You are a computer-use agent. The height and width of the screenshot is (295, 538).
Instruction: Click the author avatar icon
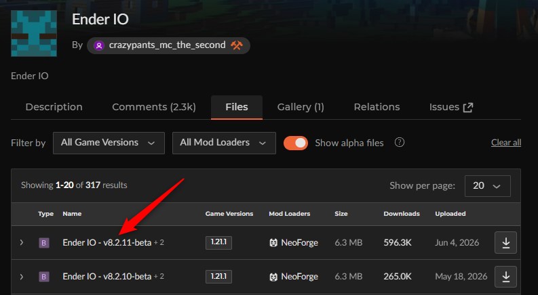(99, 45)
